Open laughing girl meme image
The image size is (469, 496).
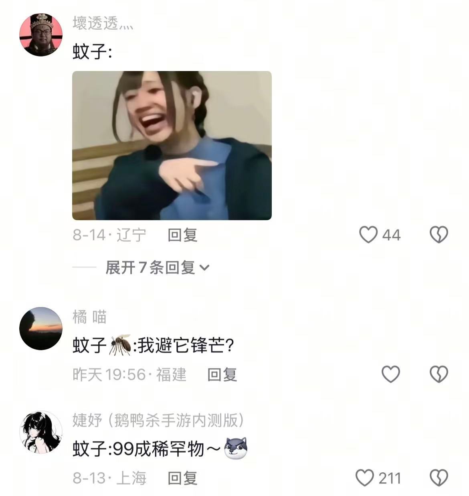172,145
